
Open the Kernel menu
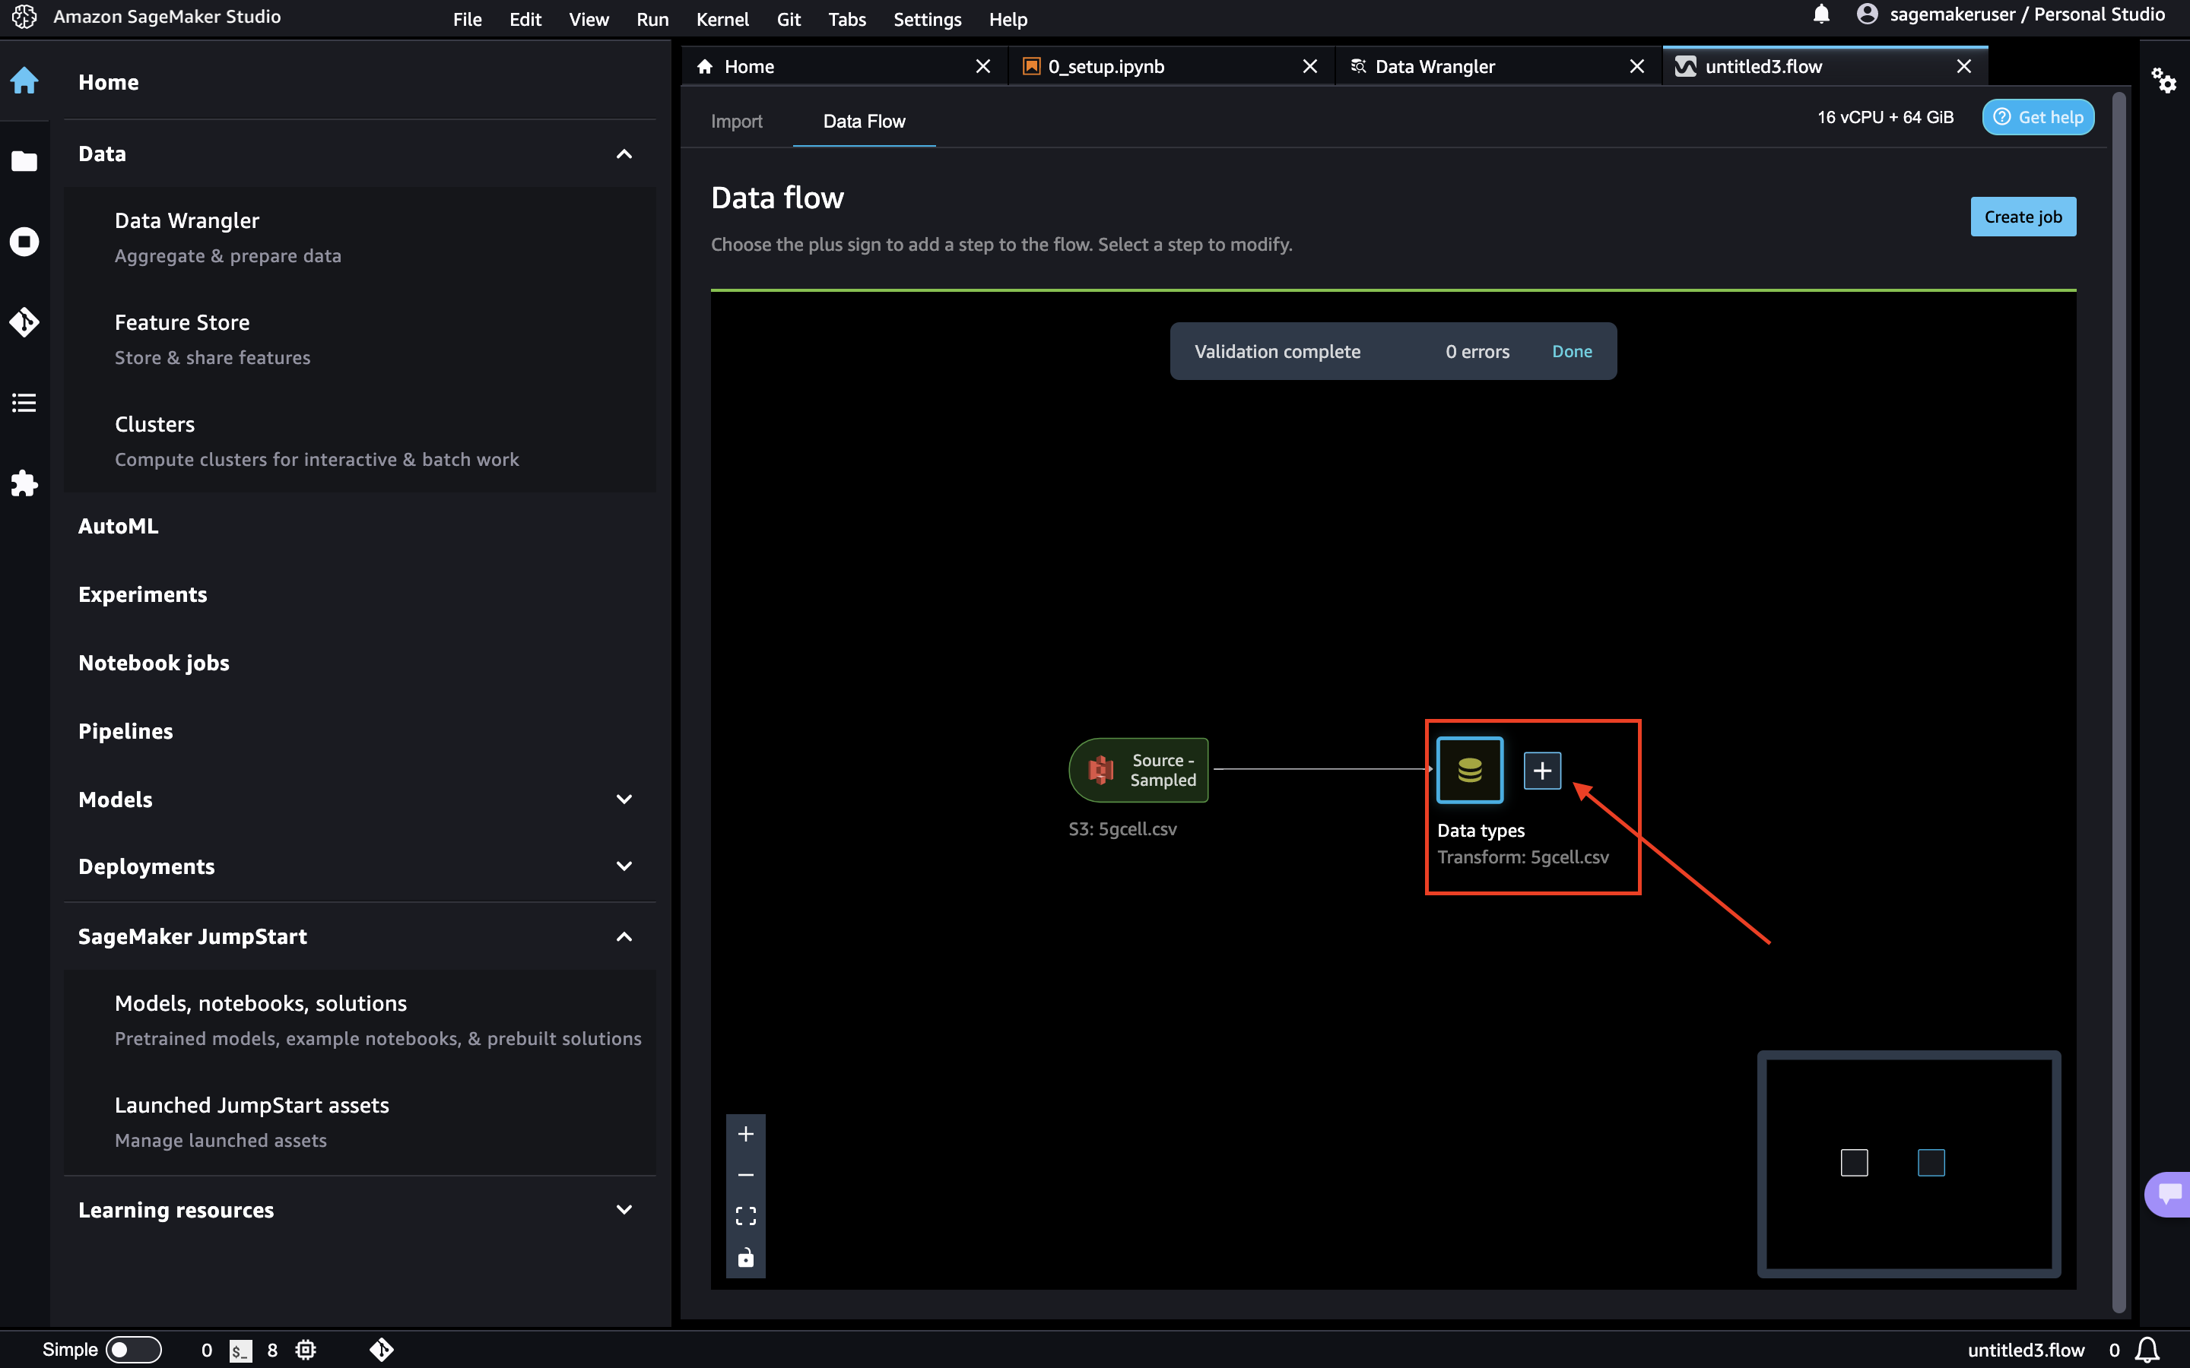tap(722, 19)
